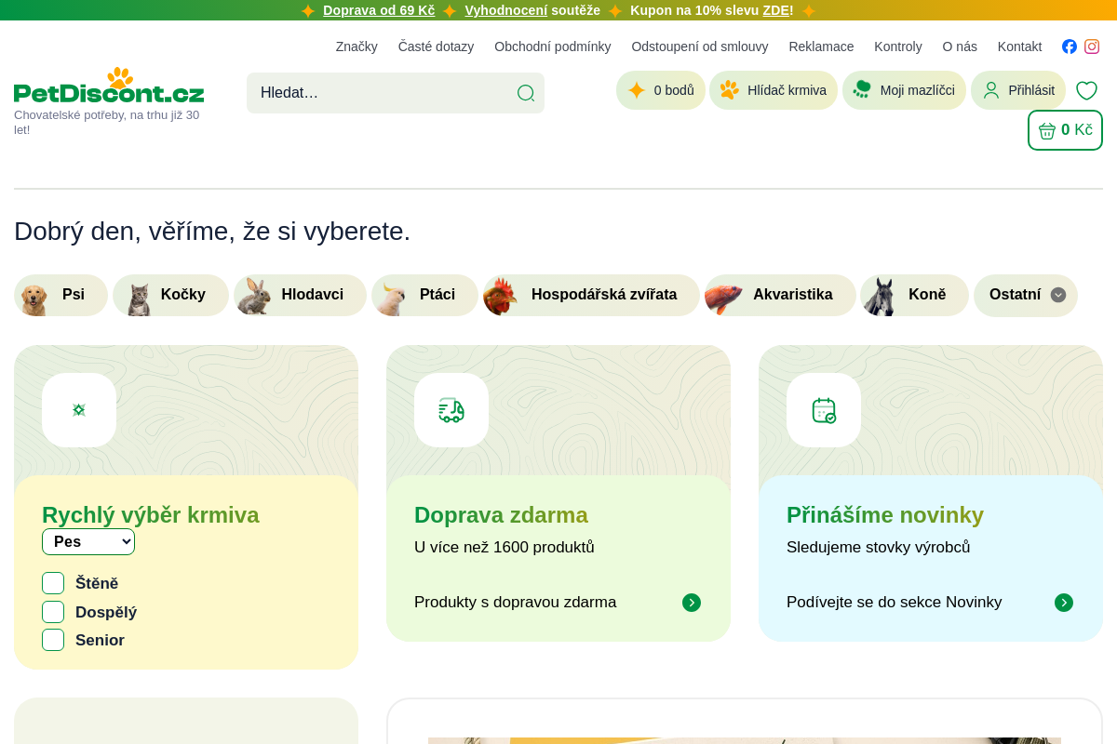Open the Kontroly link

coord(898,46)
